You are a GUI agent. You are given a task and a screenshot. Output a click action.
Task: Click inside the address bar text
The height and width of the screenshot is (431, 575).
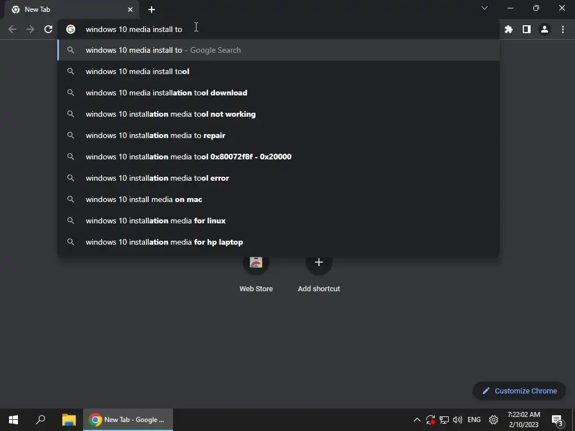(x=134, y=29)
